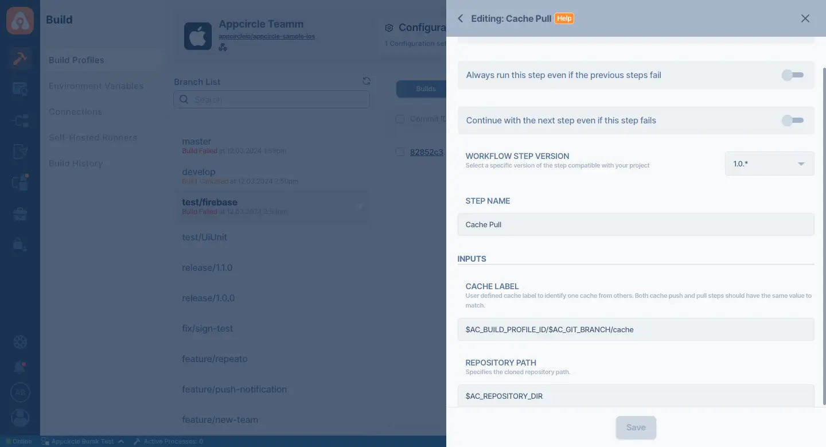826x447 pixels.
Task: Open the appcircle-sample-ios repository link
Action: [x=267, y=36]
